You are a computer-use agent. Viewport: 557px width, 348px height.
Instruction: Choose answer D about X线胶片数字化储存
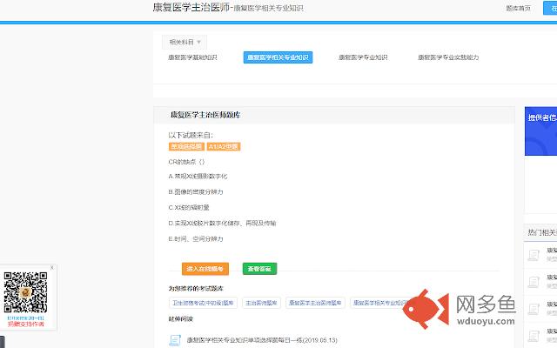pyautogui.click(x=222, y=223)
